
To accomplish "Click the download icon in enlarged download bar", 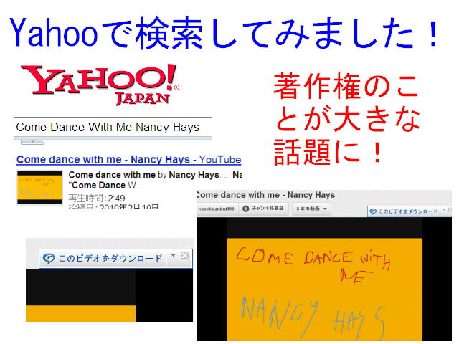I will 49,259.
